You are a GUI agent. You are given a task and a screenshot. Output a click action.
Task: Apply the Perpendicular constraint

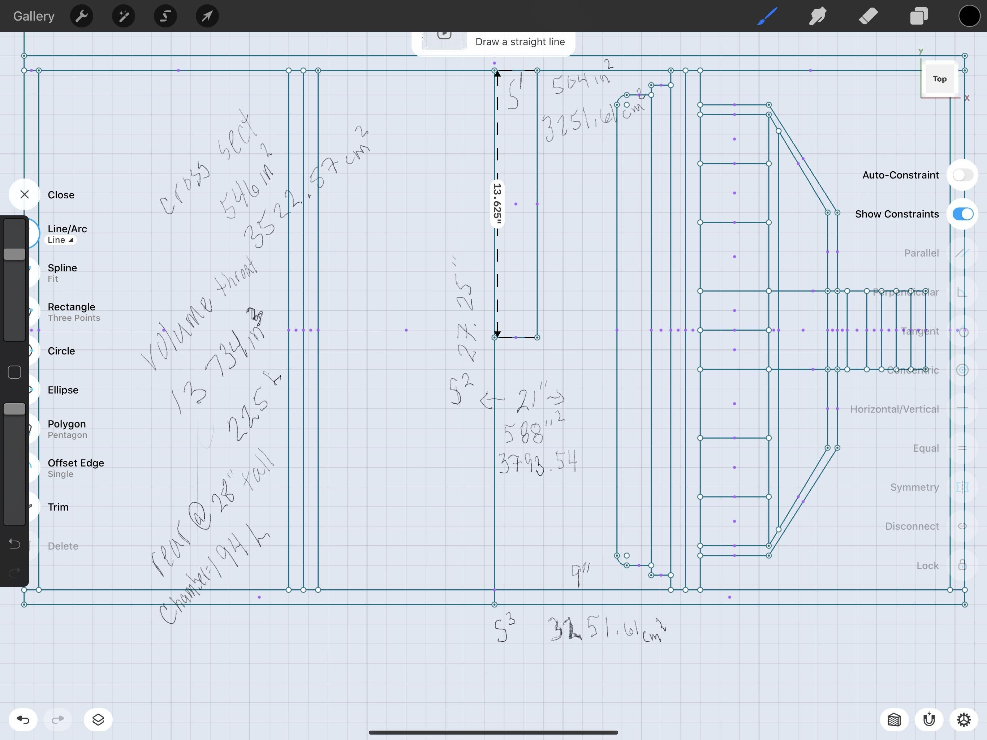tap(962, 292)
